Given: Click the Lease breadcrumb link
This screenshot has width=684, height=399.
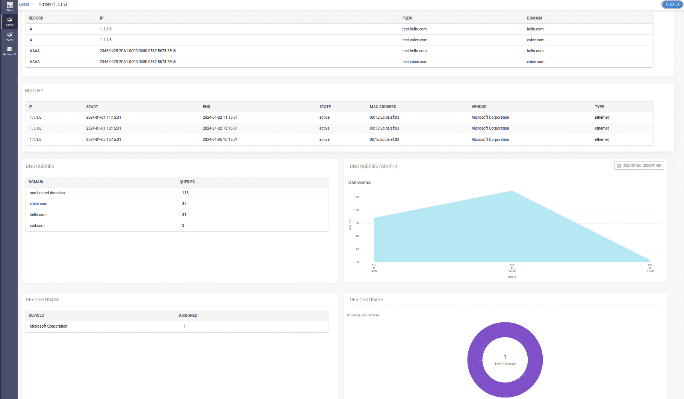Looking at the screenshot, I should [24, 4].
